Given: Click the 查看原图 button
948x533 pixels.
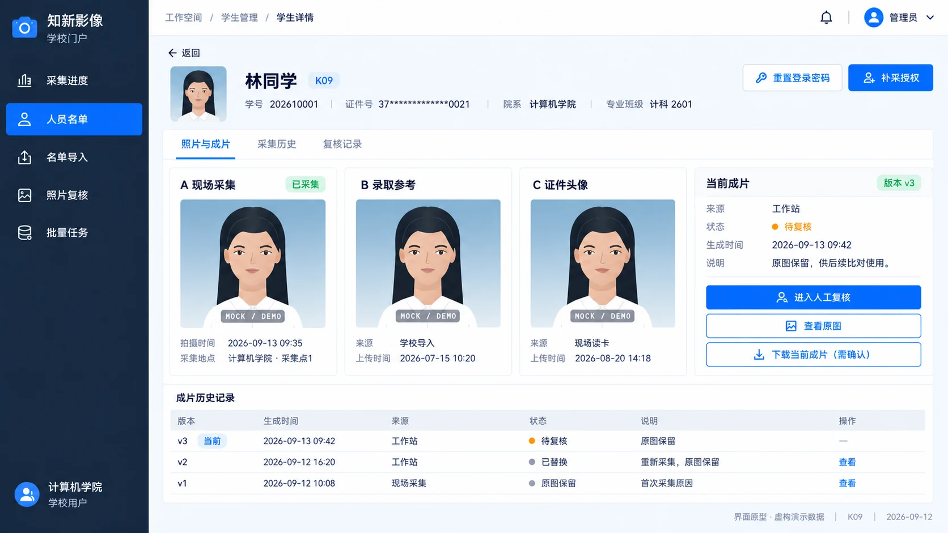Looking at the screenshot, I should coord(813,326).
